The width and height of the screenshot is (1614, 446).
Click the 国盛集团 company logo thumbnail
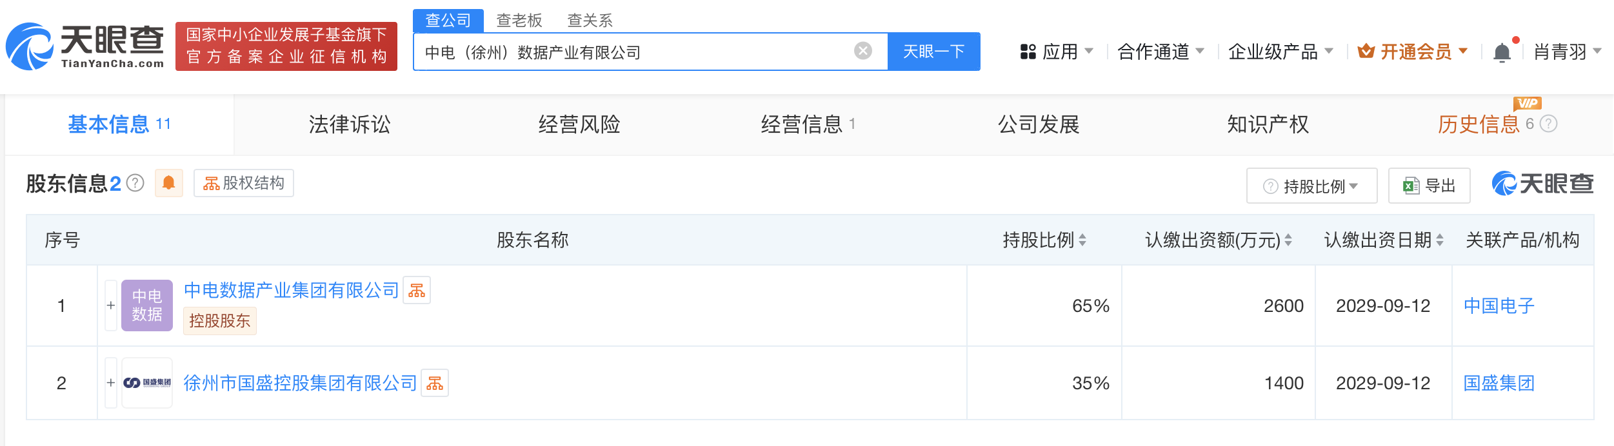point(147,383)
